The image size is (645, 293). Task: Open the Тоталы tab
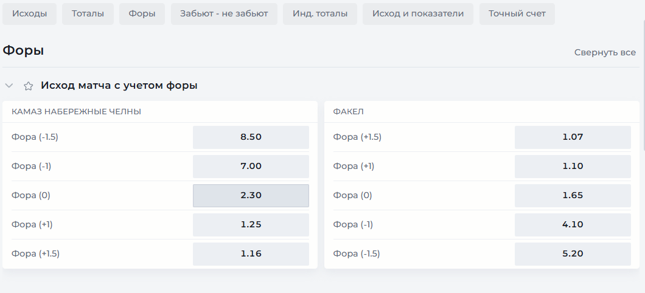[x=88, y=14]
